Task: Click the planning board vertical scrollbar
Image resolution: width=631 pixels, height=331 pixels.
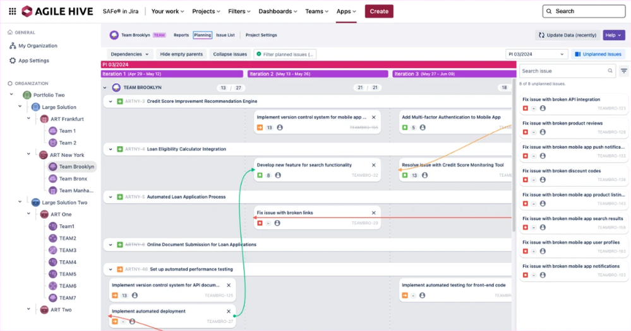Action: (x=514, y=155)
